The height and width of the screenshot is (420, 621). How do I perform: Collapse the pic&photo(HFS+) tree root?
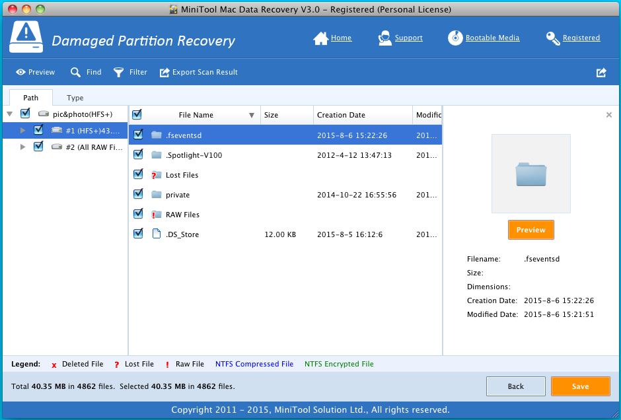9,114
